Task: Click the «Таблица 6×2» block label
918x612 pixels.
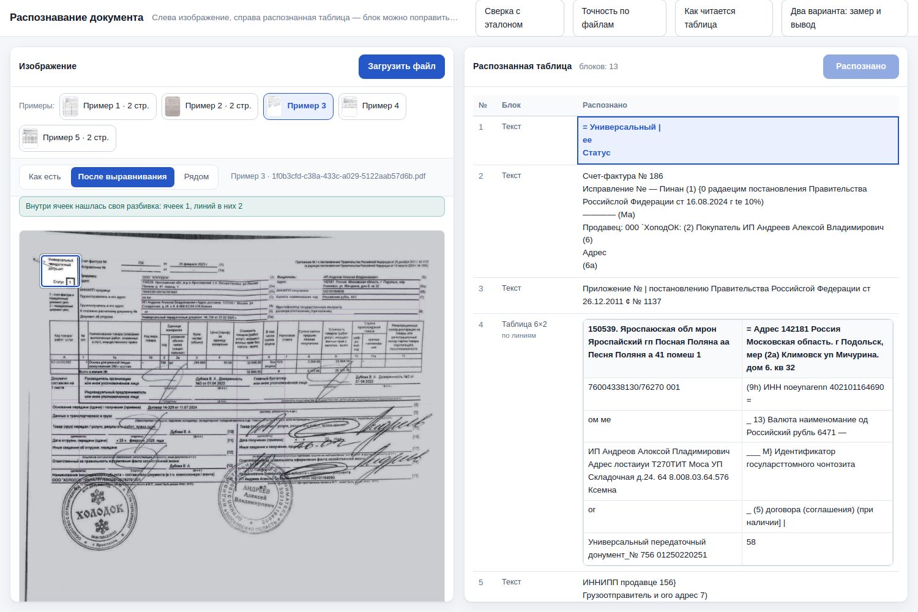Action: [x=524, y=324]
